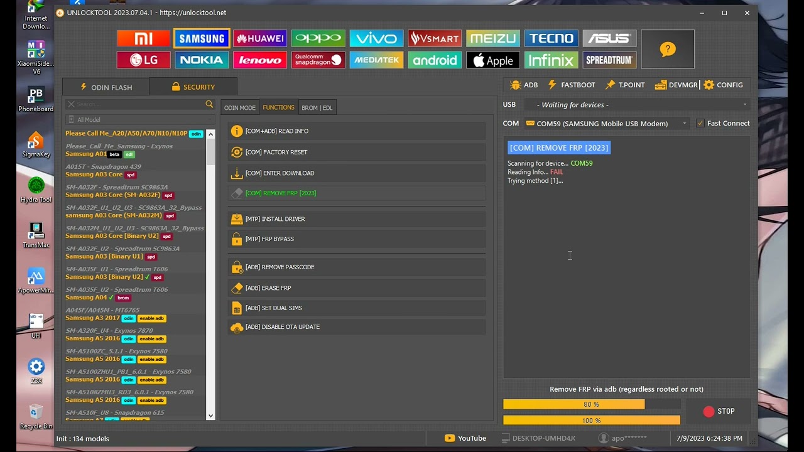Pick the Apple brand icon
This screenshot has width=804, height=452.
[493, 60]
